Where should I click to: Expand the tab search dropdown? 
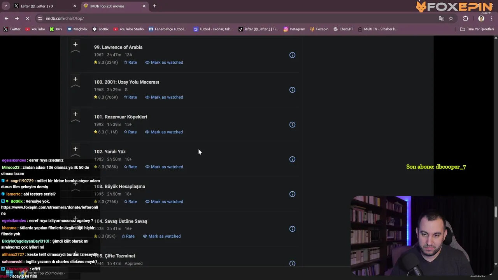click(x=5, y=6)
